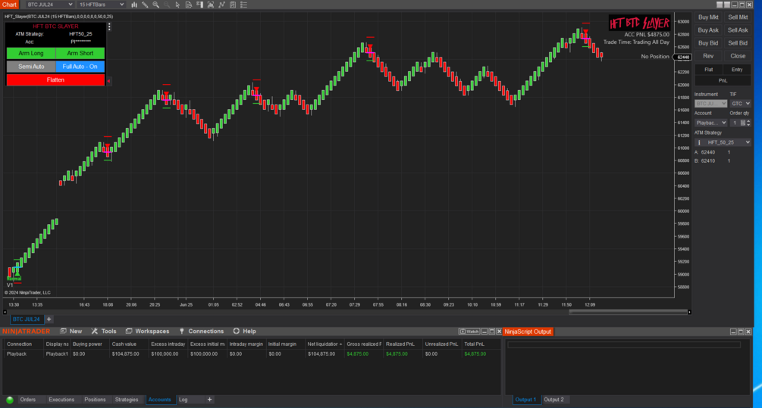Open order quantity calculator icon

[x=742, y=123]
